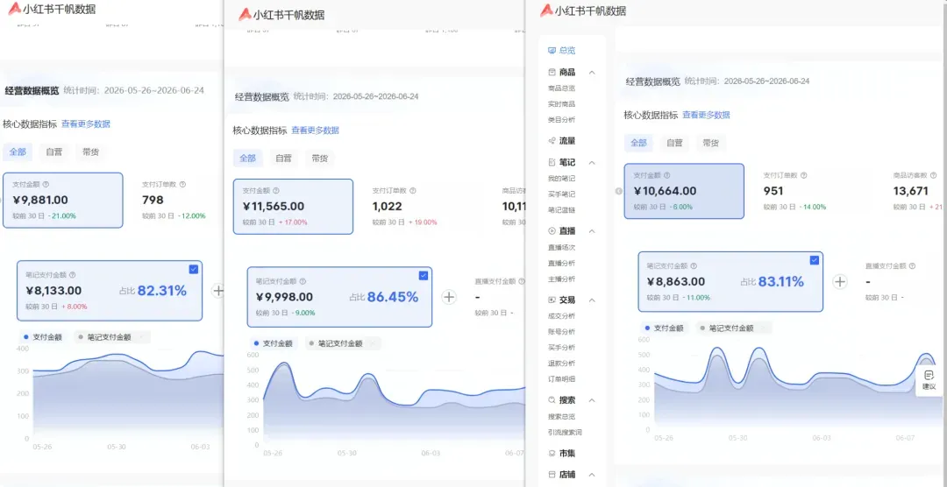Collapse the 笔记 section chevron in sidebar
This screenshot has height=487, width=947.
click(x=592, y=163)
